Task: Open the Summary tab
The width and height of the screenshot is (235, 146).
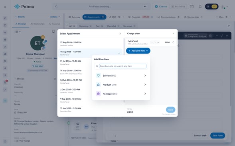Action: coord(74,17)
